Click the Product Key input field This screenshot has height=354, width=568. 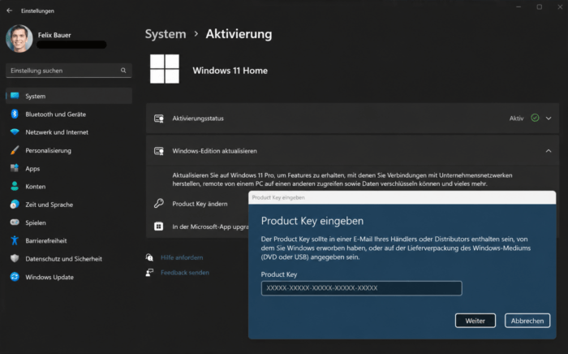click(x=362, y=288)
